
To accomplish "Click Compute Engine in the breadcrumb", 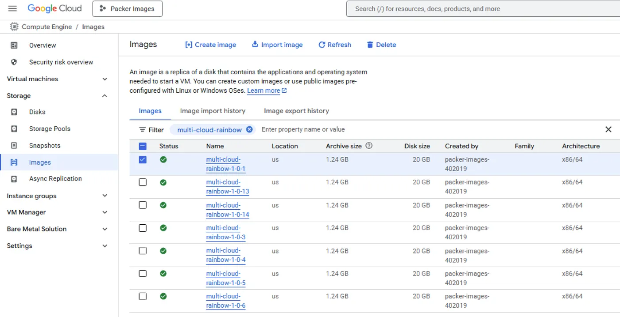I will (46, 27).
